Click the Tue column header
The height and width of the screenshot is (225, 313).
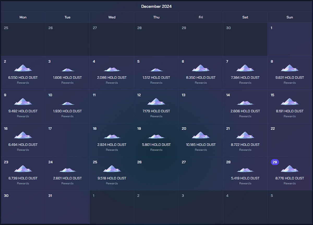(67, 17)
